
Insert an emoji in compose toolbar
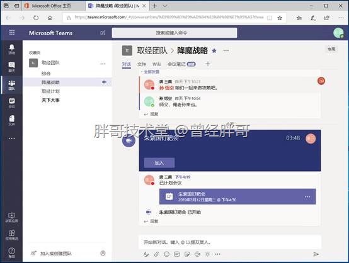click(166, 254)
